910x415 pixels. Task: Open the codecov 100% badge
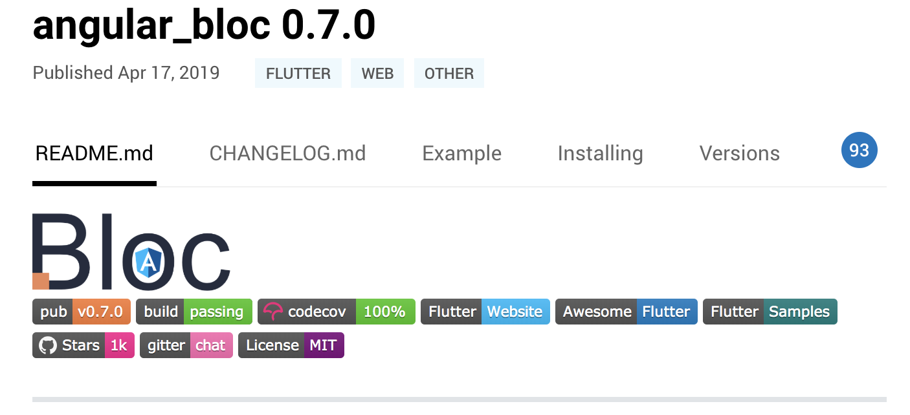point(336,312)
